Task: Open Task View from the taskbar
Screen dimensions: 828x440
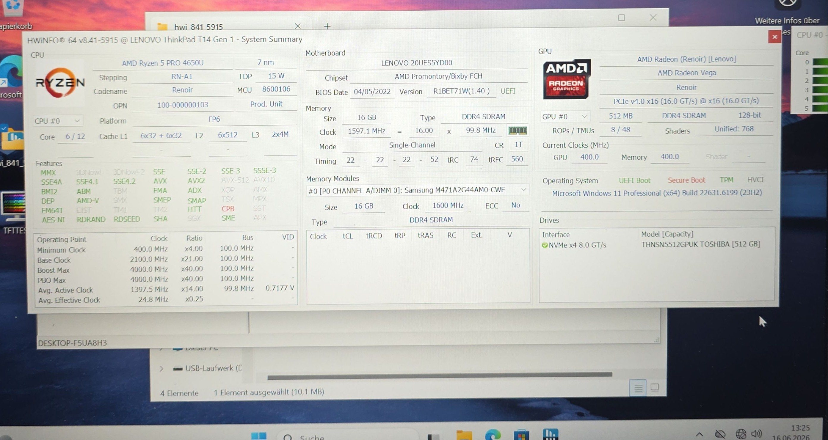Action: point(433,436)
